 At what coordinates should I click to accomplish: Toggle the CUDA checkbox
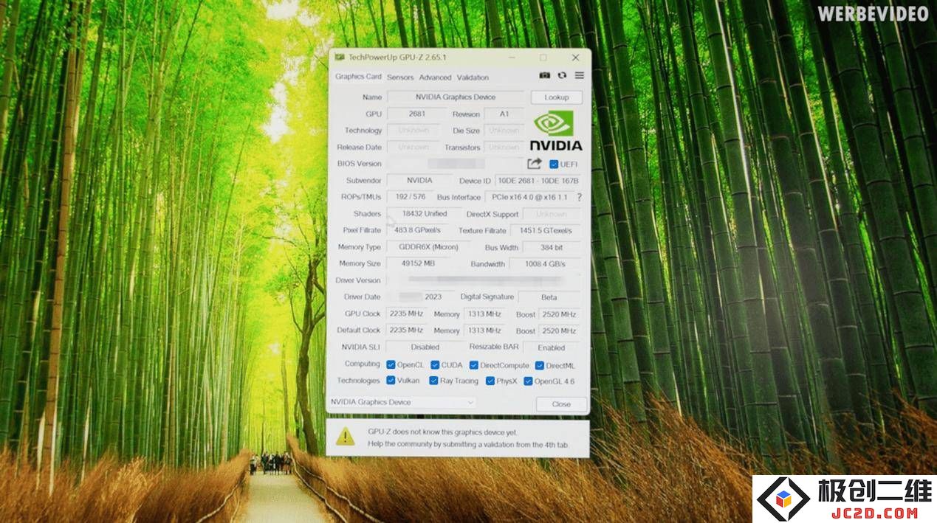435,364
